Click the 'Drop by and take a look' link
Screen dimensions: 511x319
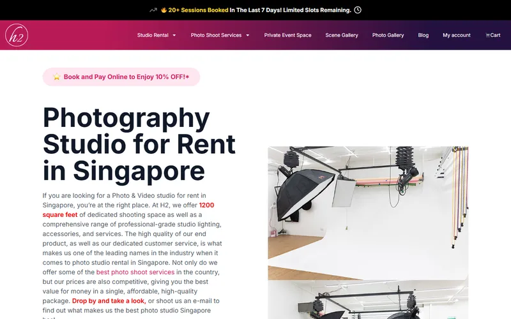[109, 300]
